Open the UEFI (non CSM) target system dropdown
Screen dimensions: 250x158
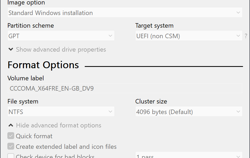coord(189,36)
